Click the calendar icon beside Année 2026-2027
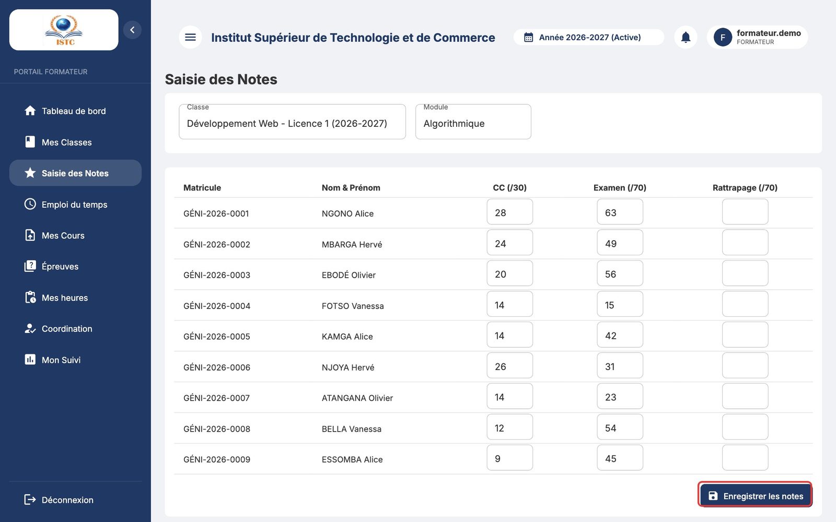The width and height of the screenshot is (836, 522). [x=528, y=38]
